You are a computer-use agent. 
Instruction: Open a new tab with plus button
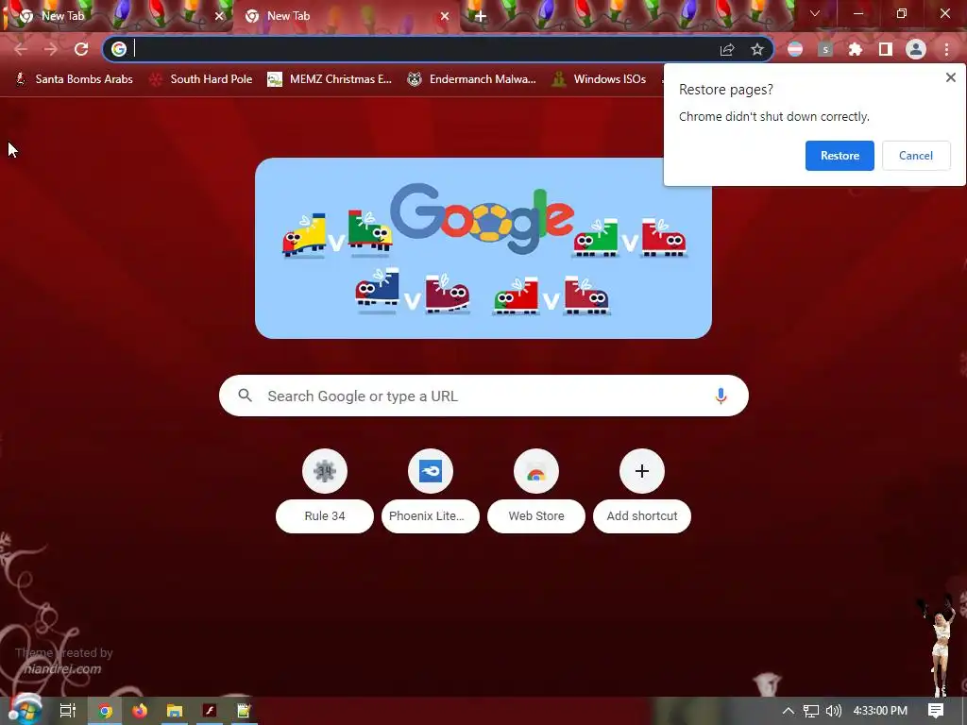click(481, 16)
